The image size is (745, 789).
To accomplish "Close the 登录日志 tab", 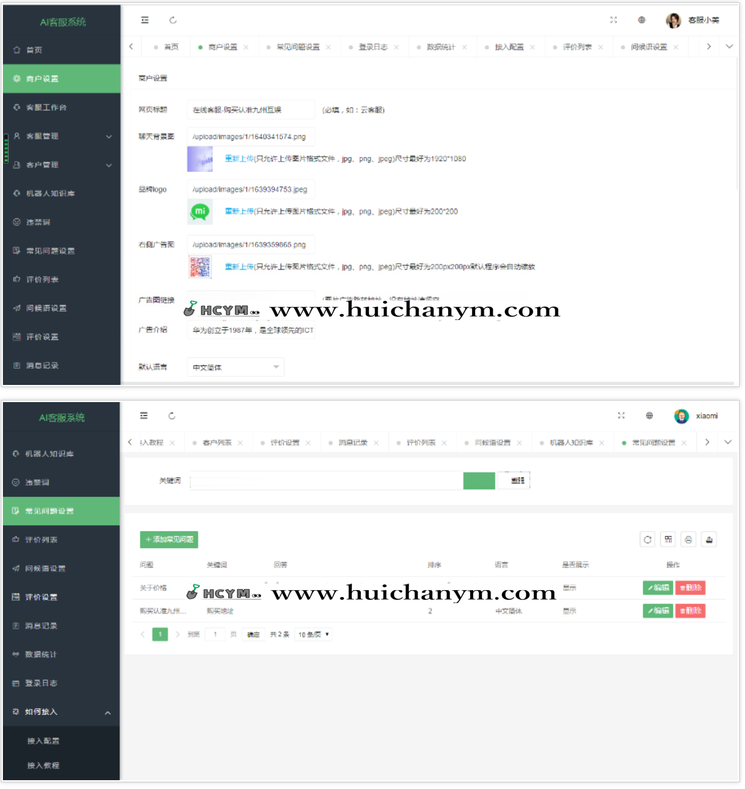I will click(396, 47).
